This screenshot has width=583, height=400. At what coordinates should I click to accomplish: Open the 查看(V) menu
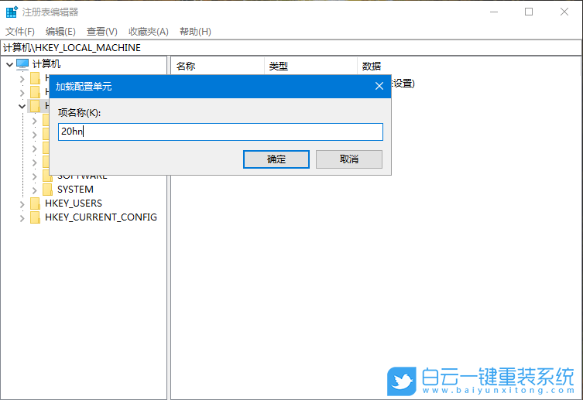(102, 32)
